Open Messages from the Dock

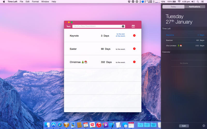125,125
